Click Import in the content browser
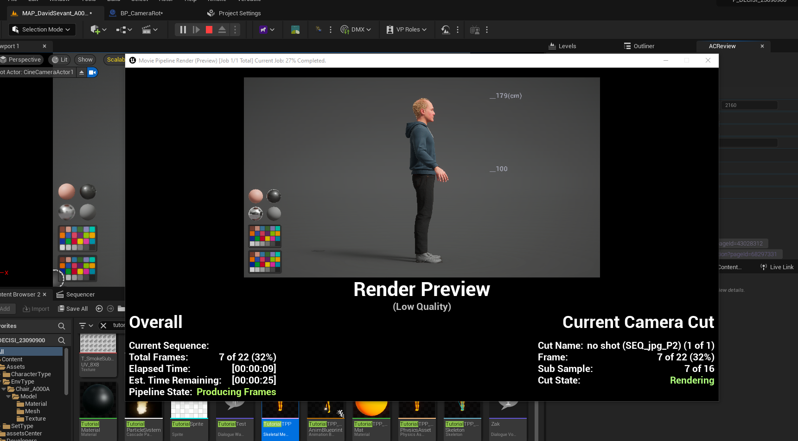The image size is (798, 441). point(36,309)
